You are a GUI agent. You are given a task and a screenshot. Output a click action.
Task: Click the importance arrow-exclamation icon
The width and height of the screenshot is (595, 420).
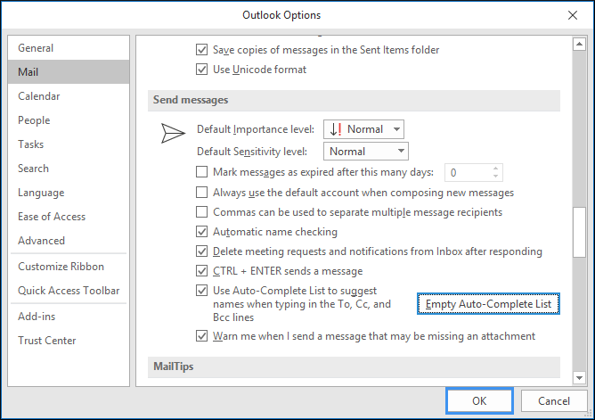(x=336, y=129)
